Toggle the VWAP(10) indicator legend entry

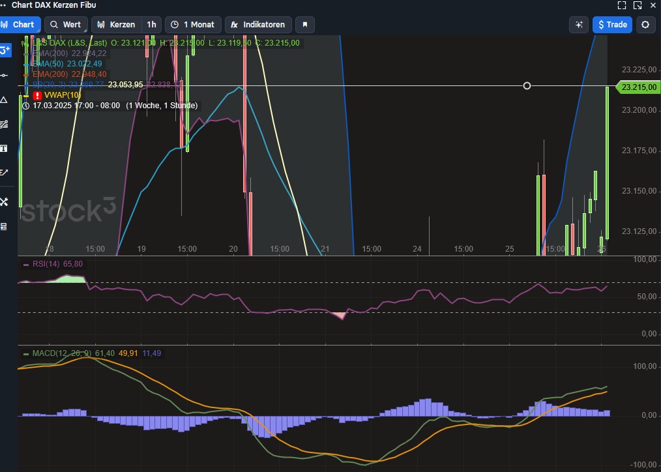pyautogui.click(x=63, y=95)
